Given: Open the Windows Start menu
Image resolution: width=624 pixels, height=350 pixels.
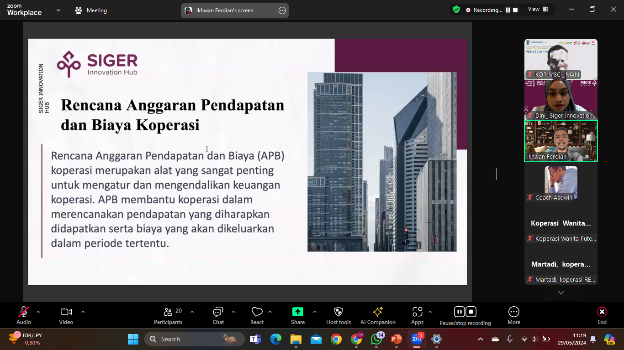Looking at the screenshot, I should click(133, 339).
